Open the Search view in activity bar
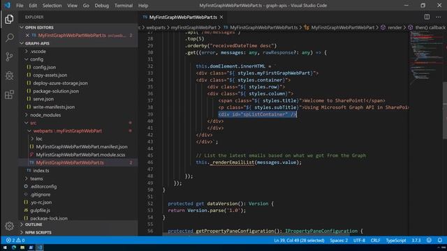 click(x=9, y=38)
